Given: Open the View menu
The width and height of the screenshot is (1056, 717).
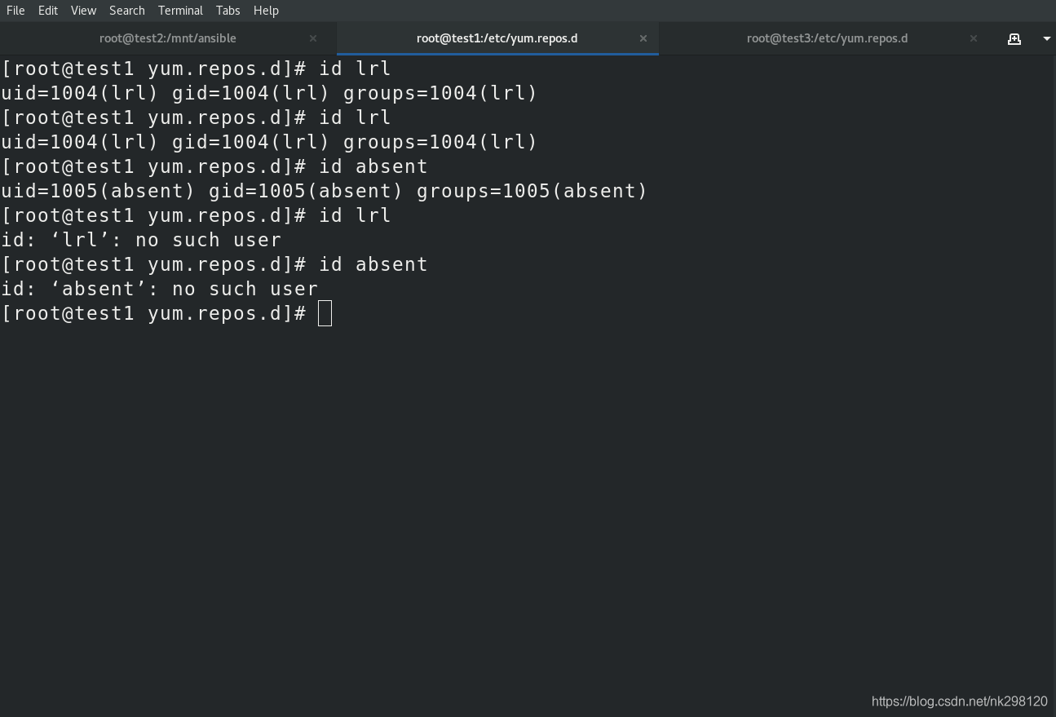Looking at the screenshot, I should (83, 11).
